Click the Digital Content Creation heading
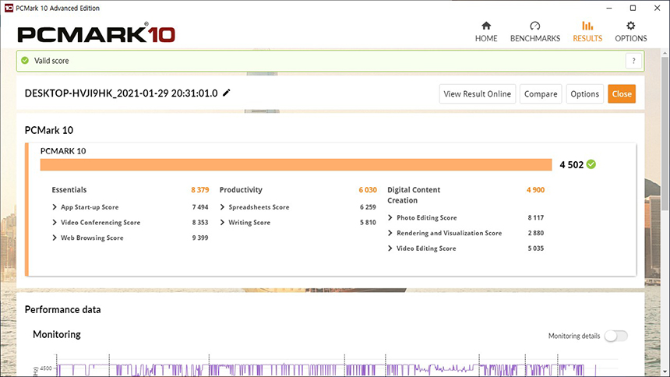This screenshot has height=377, width=670. (x=414, y=195)
